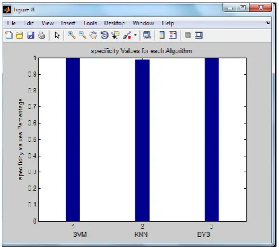Print the figure with the printer icon
This screenshot has height=247, width=279.
pos(41,35)
